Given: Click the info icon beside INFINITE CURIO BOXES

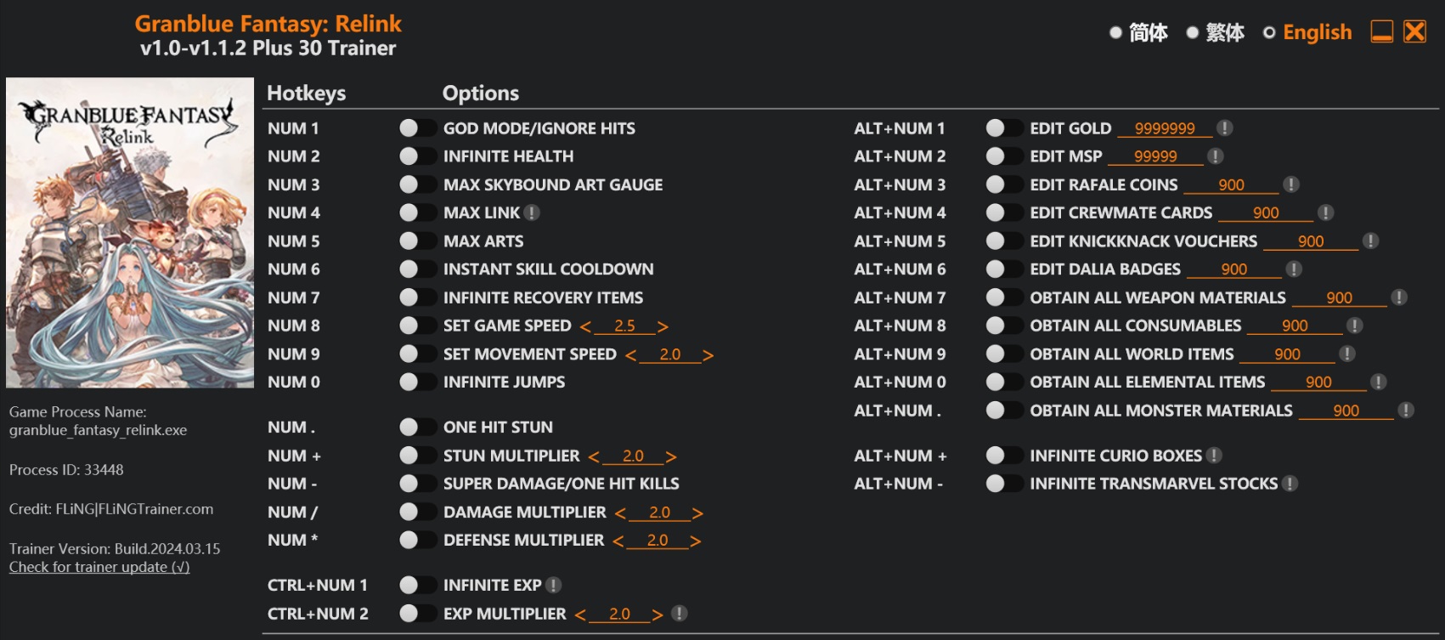Looking at the screenshot, I should pyautogui.click(x=1214, y=456).
